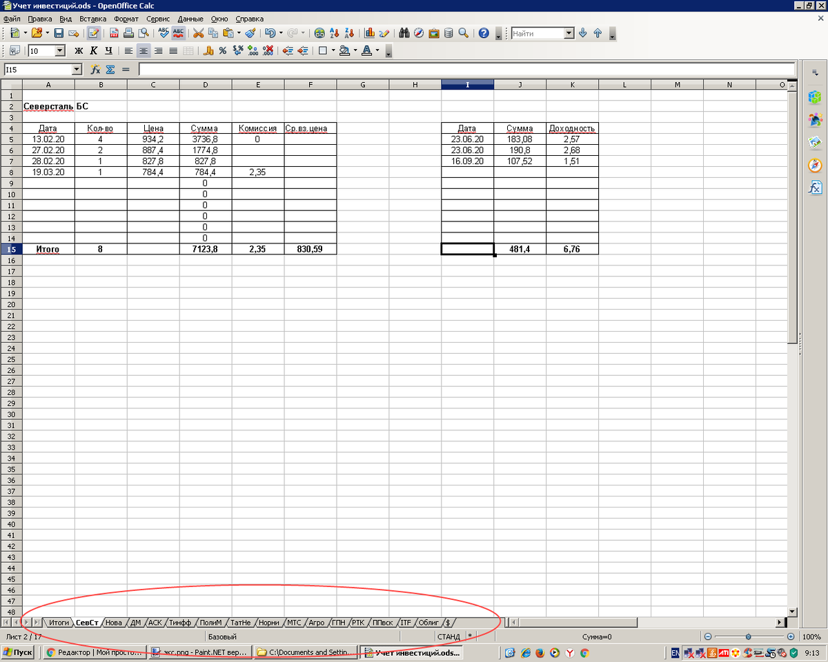The height and width of the screenshot is (662, 828).
Task: Click the zoom in plus button
Action: click(791, 636)
